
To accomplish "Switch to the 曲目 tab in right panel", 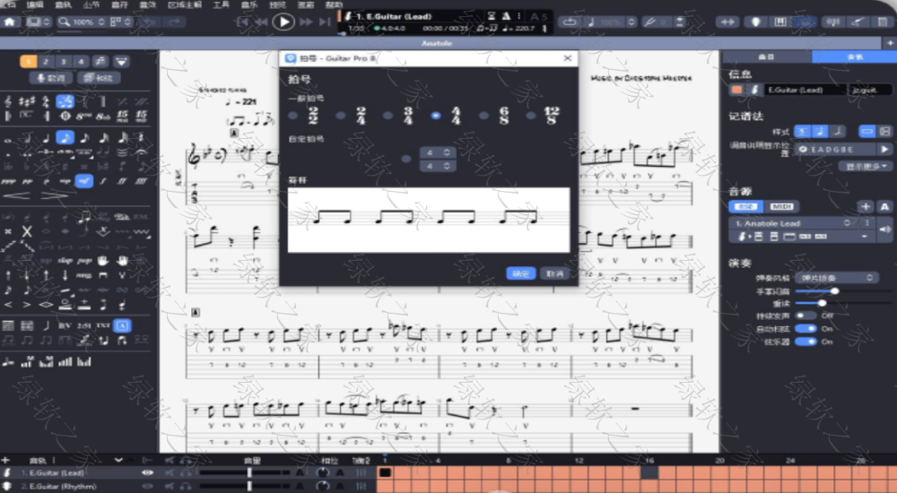I will (x=765, y=56).
